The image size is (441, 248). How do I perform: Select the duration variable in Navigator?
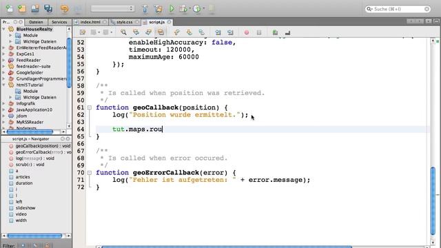24,183
